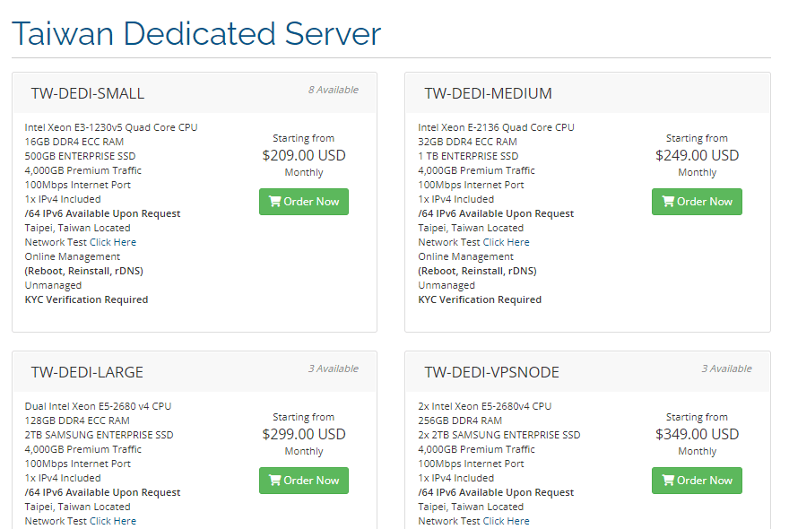Click Unmanaged in TW-DEDI-MEDIUM card
The width and height of the screenshot is (789, 529).
click(447, 285)
